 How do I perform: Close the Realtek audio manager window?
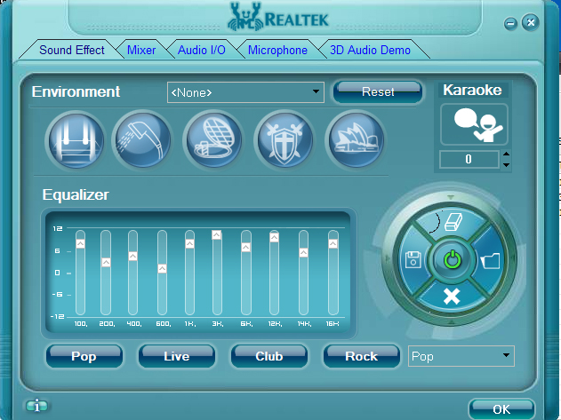pos(530,22)
